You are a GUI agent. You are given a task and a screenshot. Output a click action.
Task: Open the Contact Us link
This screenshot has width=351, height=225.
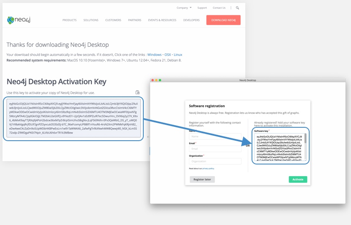[219, 8]
